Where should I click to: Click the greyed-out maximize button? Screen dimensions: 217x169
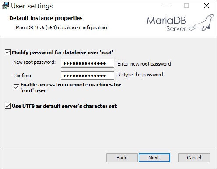[x=186, y=6]
